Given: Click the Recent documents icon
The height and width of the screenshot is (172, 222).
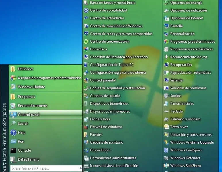Looking at the screenshot, I should pos(13,106).
